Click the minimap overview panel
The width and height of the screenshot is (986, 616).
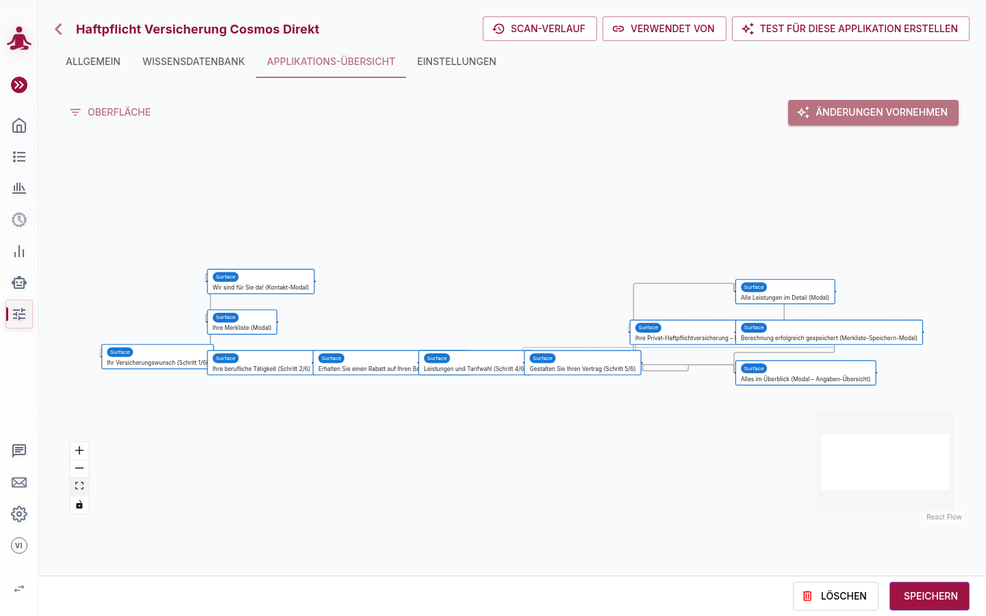coord(885,462)
